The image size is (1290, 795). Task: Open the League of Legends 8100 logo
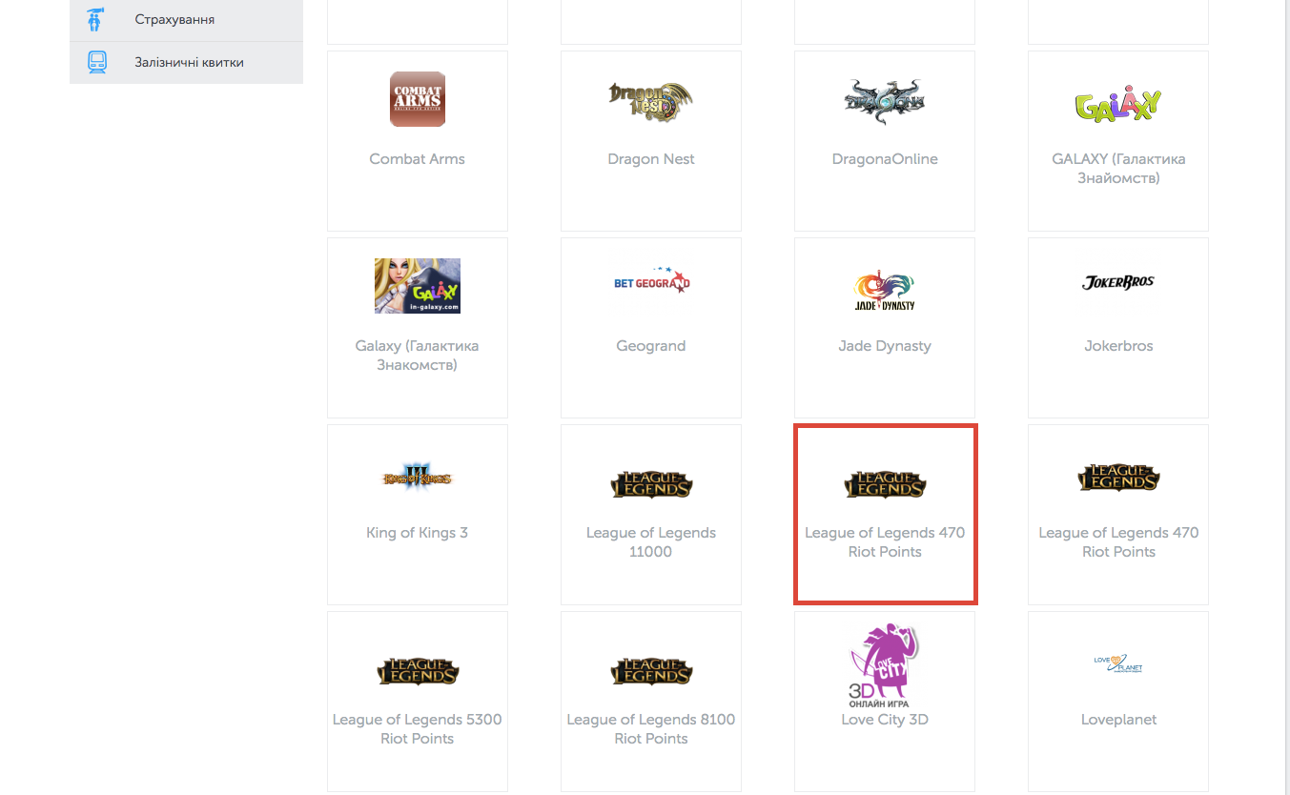click(x=651, y=670)
